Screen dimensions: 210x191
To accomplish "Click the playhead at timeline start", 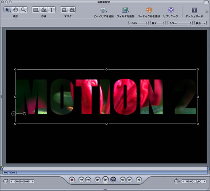I will (2, 168).
